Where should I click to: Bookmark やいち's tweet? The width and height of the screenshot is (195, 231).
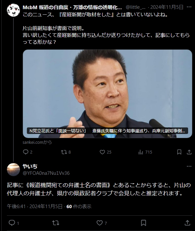[x=144, y=223]
